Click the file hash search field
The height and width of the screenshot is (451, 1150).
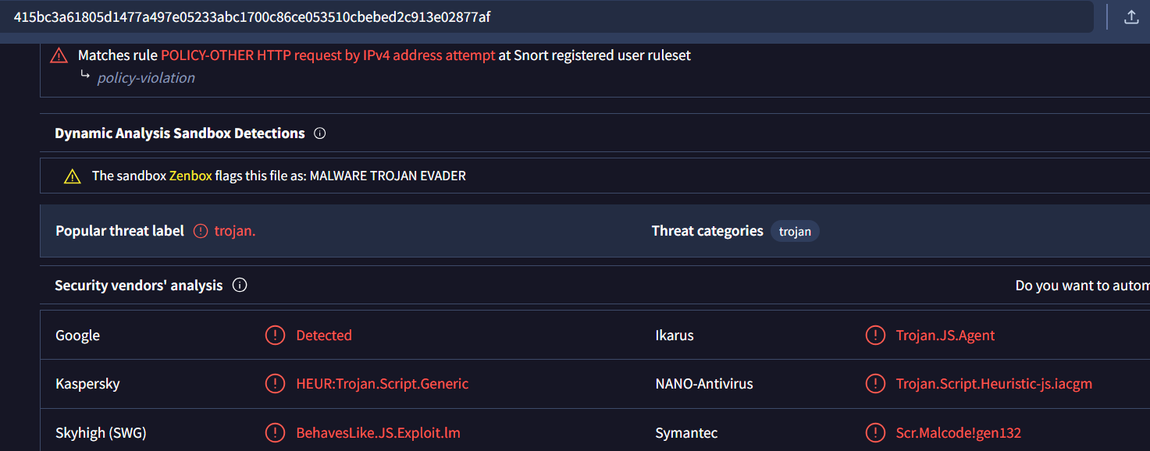pos(547,16)
